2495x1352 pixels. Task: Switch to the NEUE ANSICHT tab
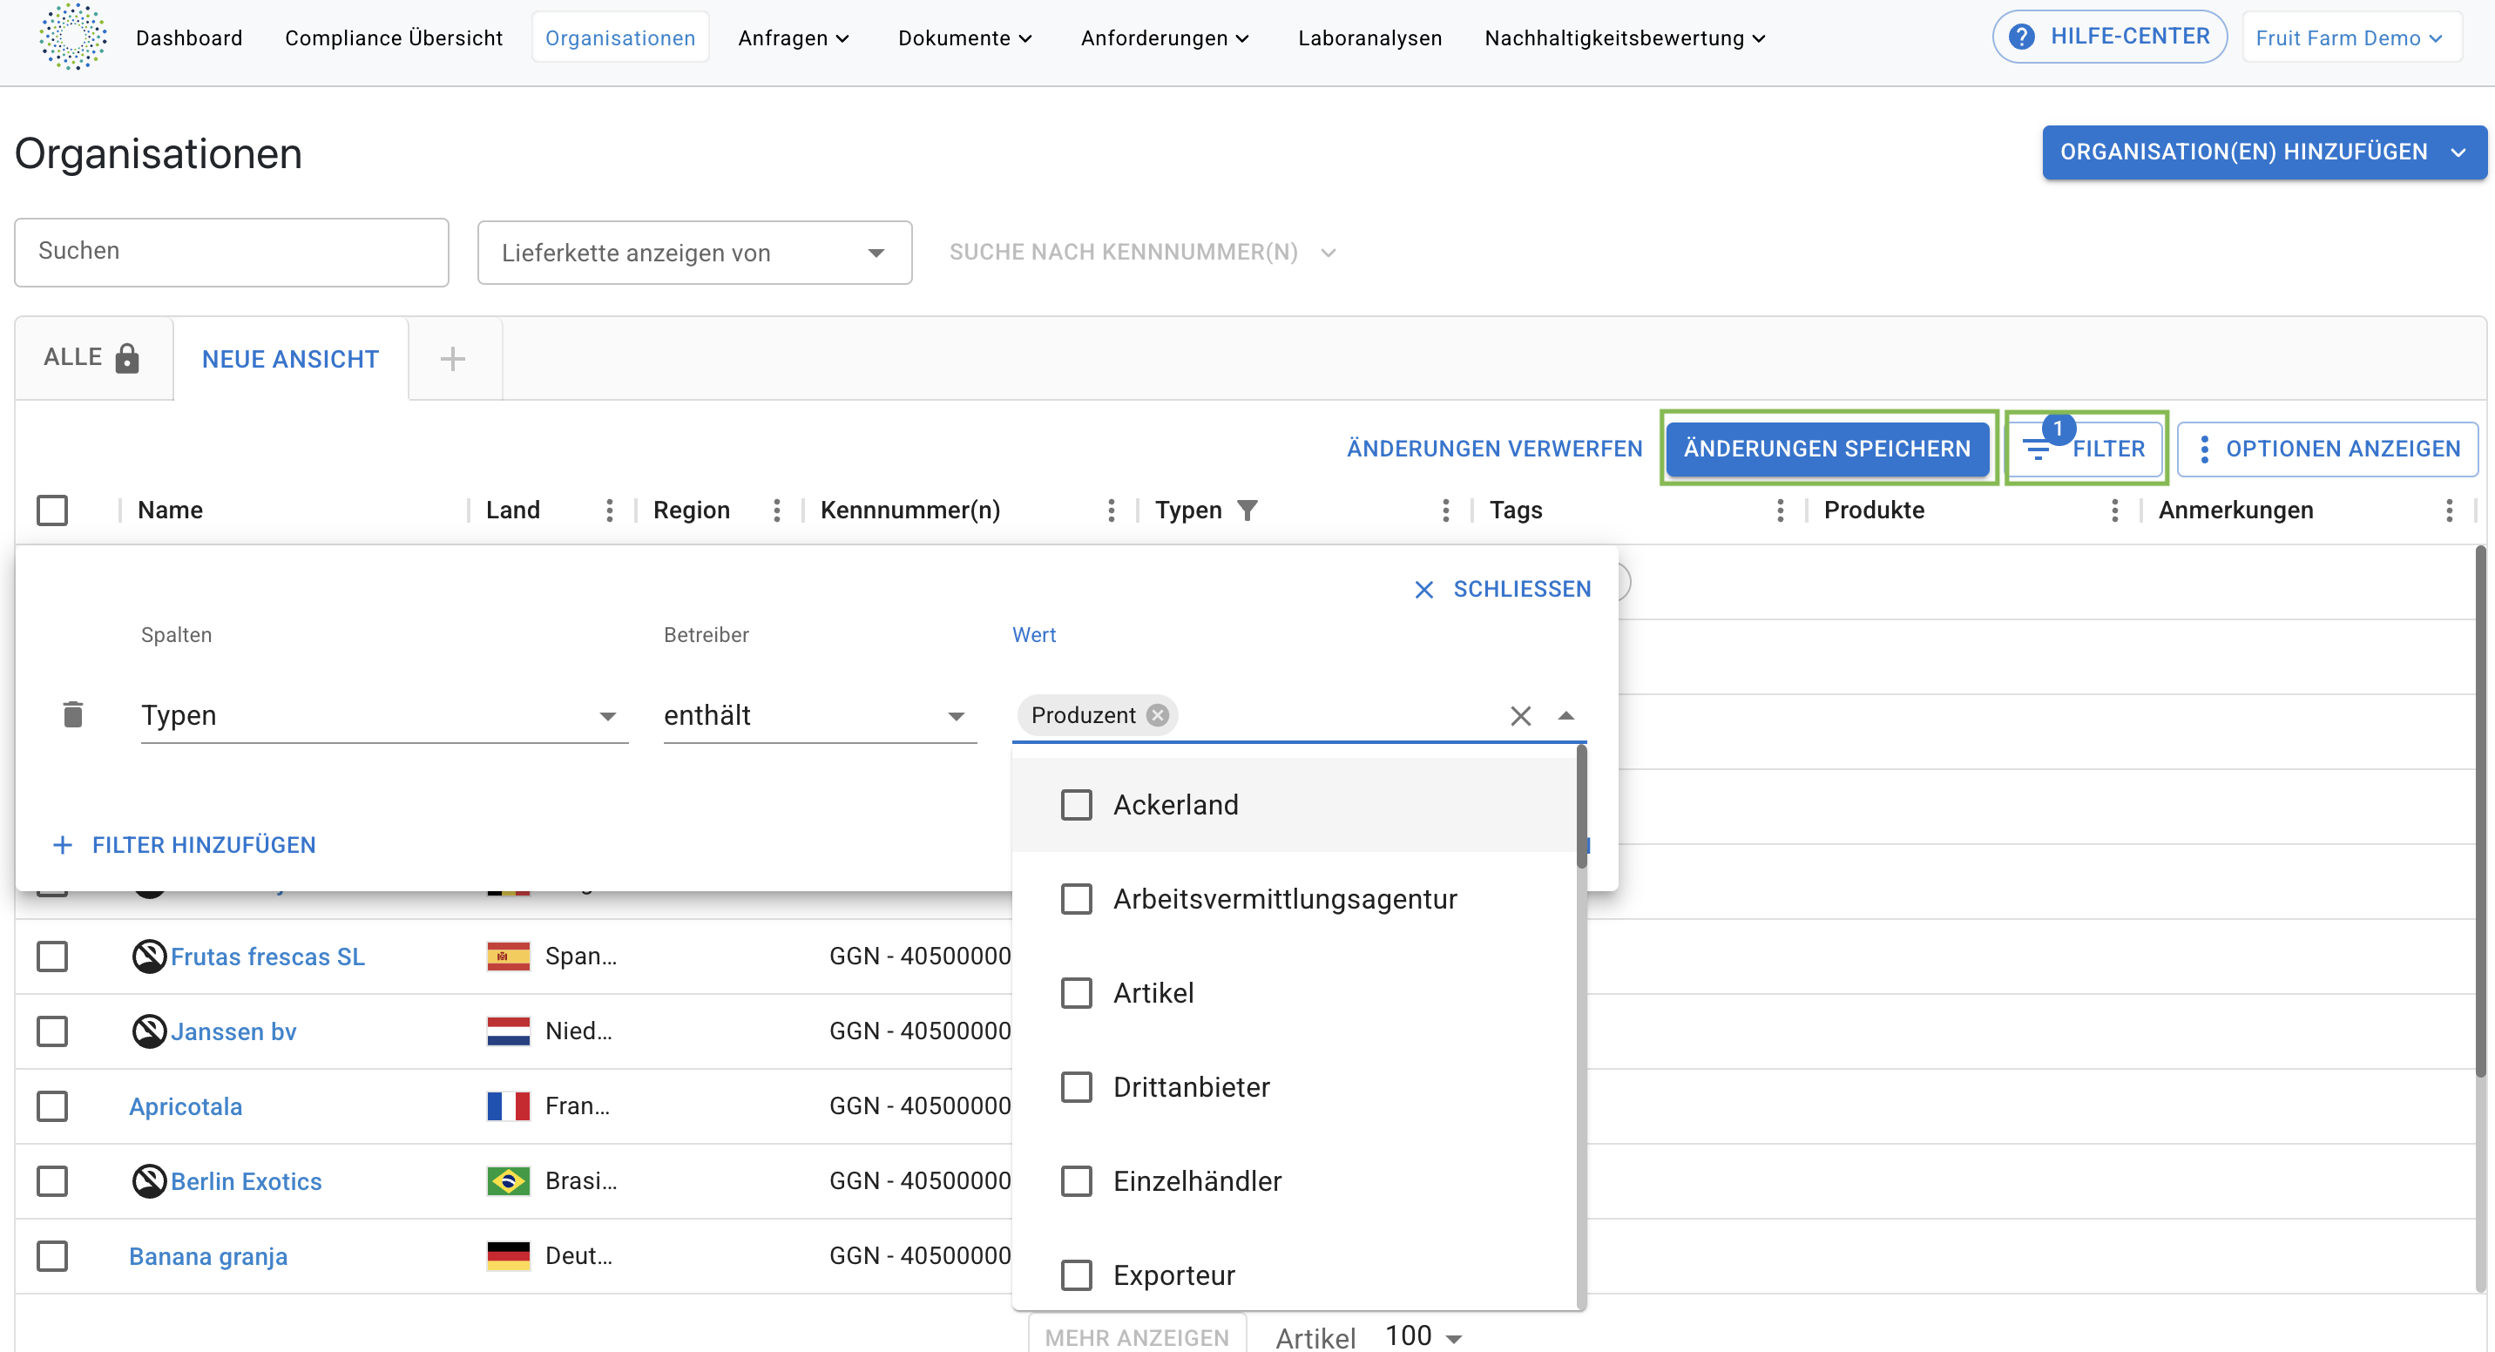291,359
